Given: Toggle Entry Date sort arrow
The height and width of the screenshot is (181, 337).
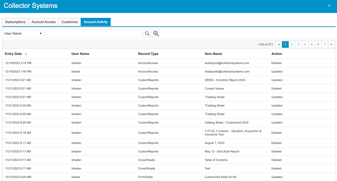Looking at the screenshot, I should (x=26, y=54).
